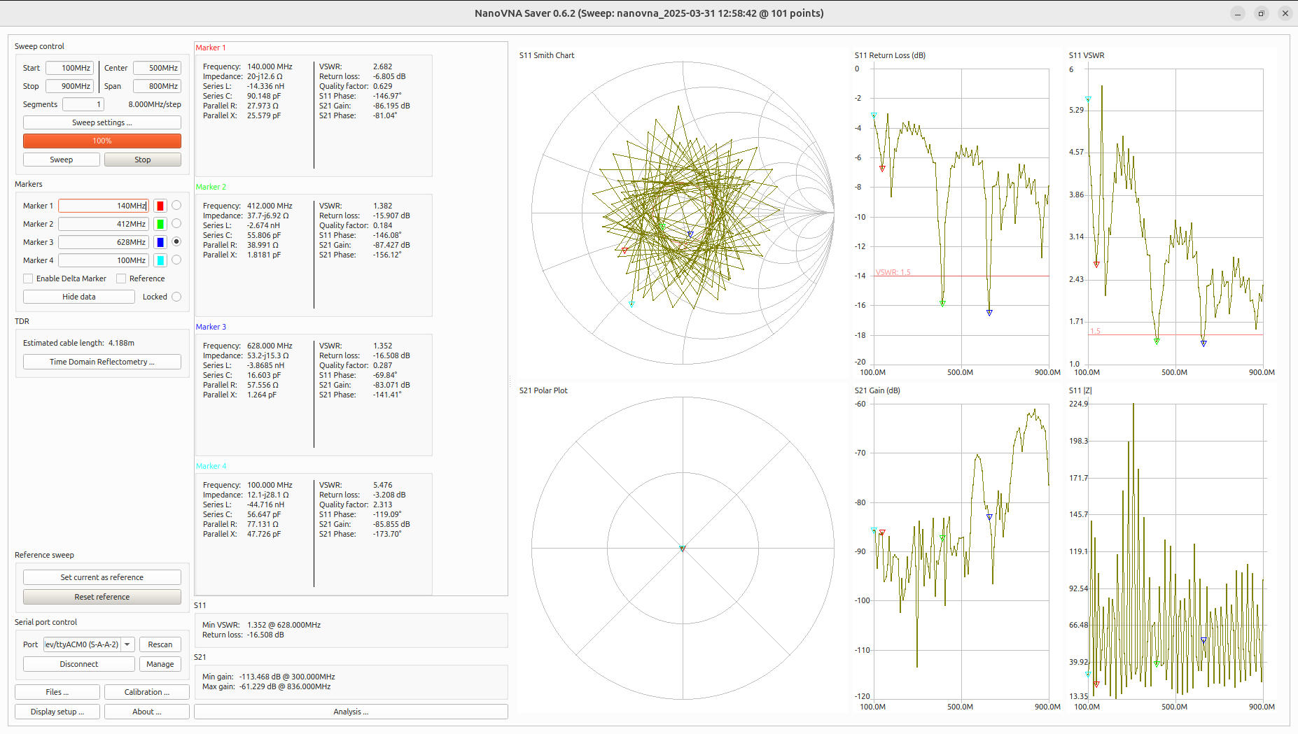Toggle the Locked radio button
This screenshot has height=734, width=1298.
[176, 297]
